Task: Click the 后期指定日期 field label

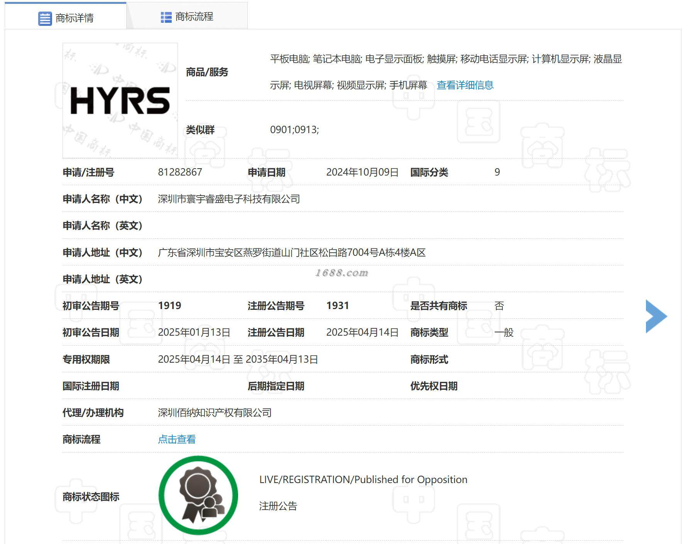Action: pos(276,386)
